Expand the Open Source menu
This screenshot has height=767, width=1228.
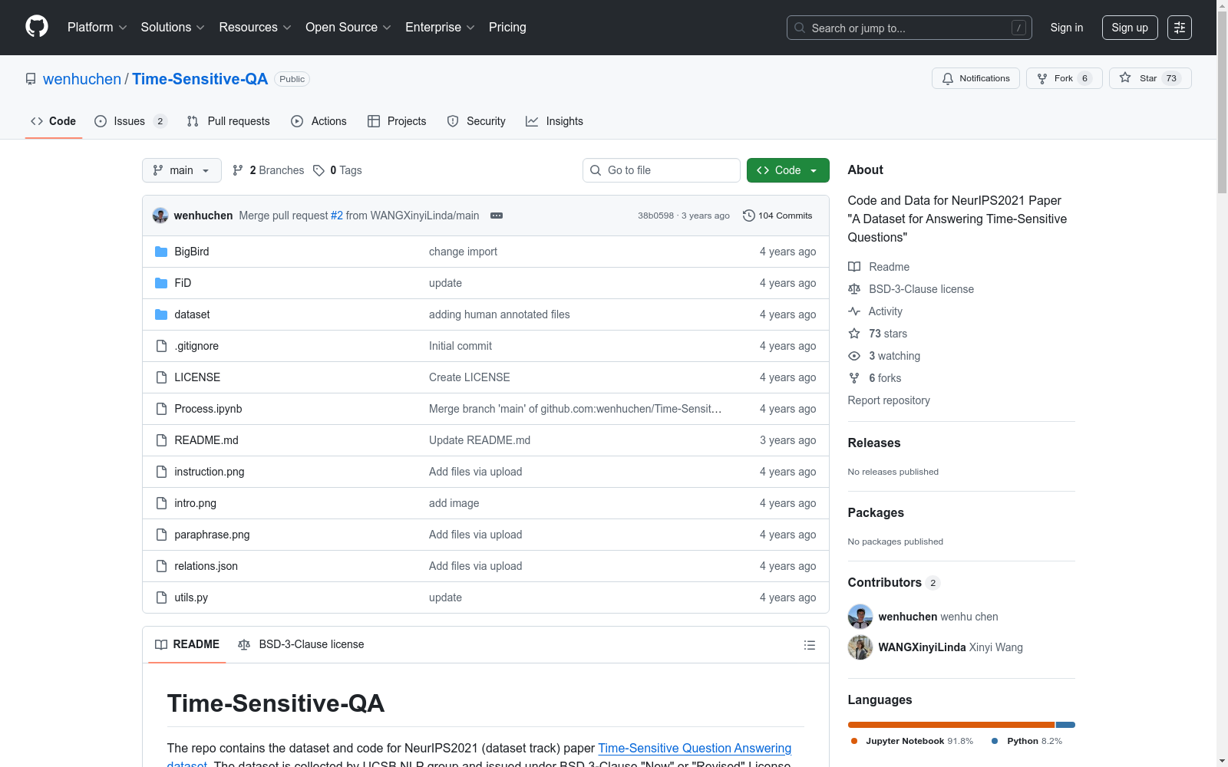click(x=348, y=28)
